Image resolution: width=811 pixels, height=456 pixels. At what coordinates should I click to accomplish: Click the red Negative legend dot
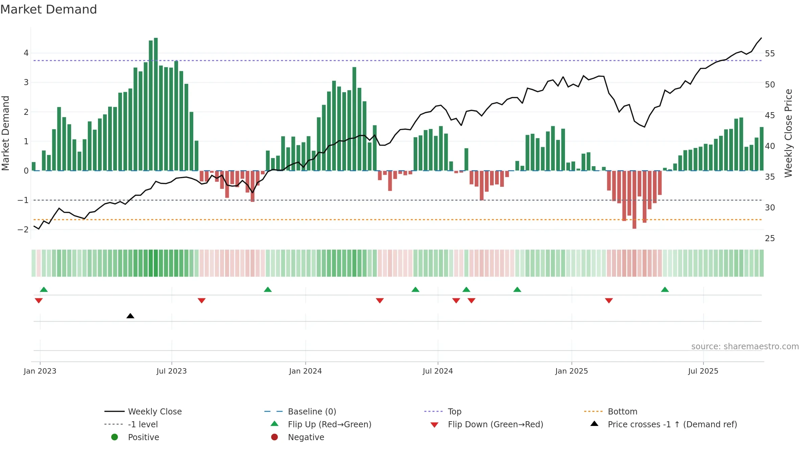pyautogui.click(x=274, y=437)
